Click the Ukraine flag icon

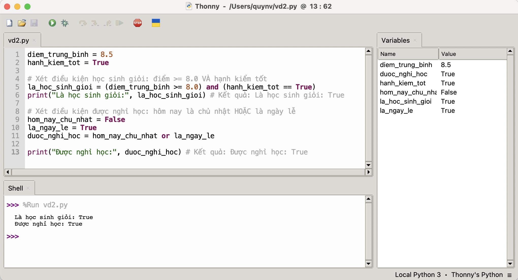pos(156,23)
